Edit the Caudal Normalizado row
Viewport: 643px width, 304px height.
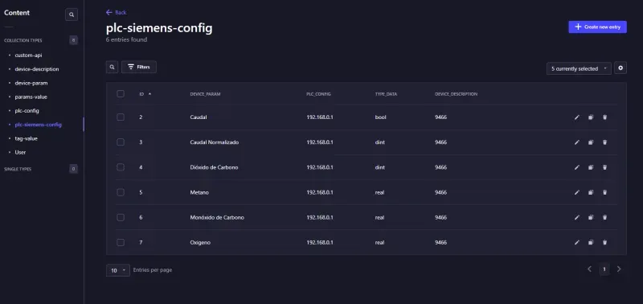577,142
